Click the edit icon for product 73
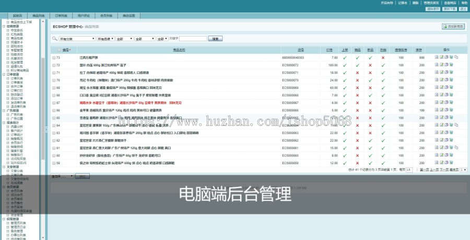The image size is (470, 240). (441, 57)
